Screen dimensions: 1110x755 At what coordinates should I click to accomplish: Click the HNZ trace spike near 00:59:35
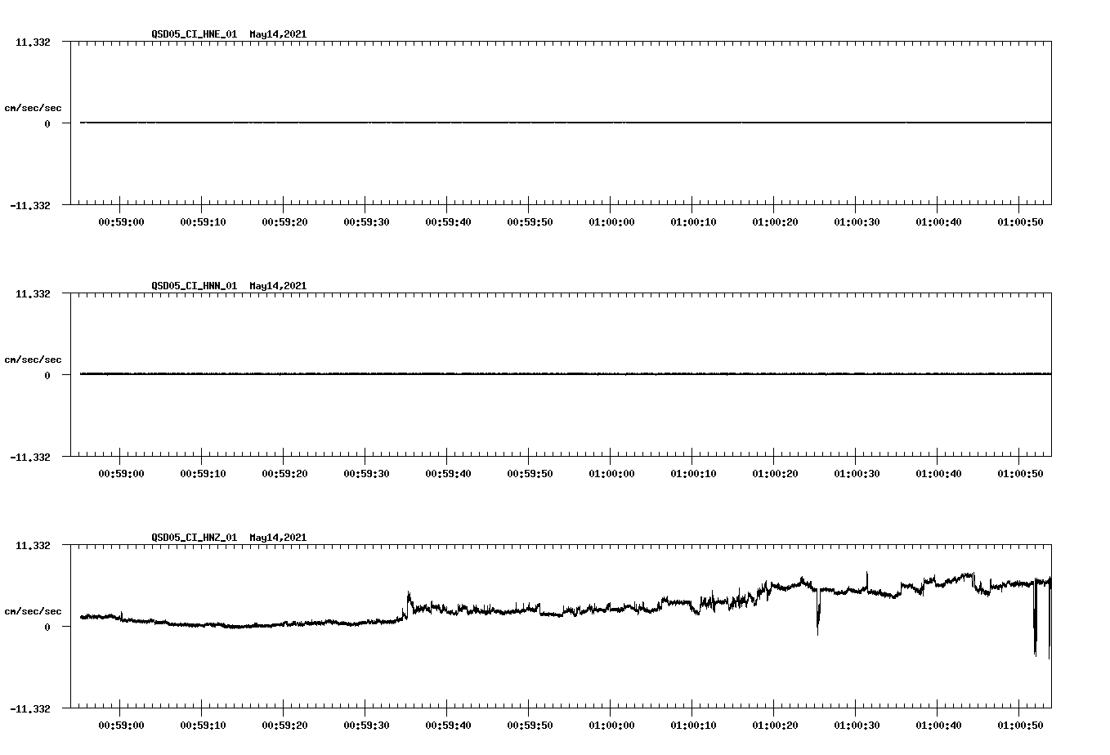coord(407,592)
